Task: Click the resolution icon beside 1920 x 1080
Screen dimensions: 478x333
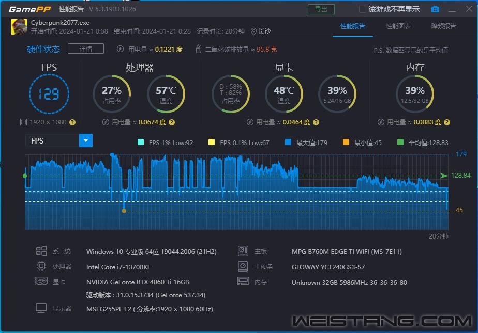Action: (x=23, y=122)
